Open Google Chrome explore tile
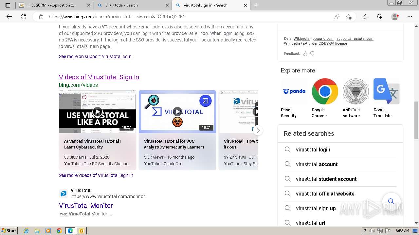The image size is (419, 235). tap(325, 98)
